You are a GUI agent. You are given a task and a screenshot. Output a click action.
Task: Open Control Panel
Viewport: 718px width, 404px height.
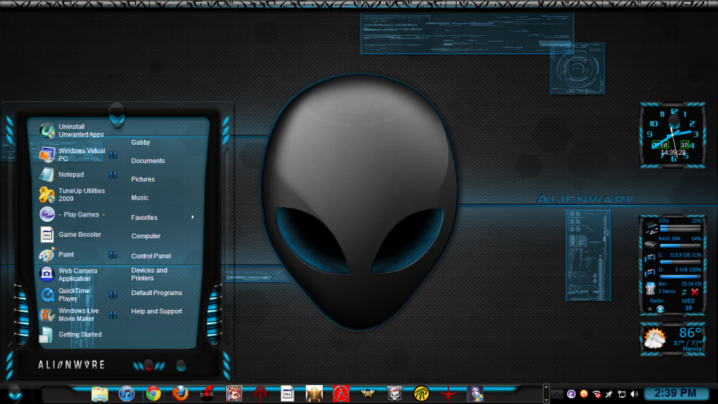point(151,256)
